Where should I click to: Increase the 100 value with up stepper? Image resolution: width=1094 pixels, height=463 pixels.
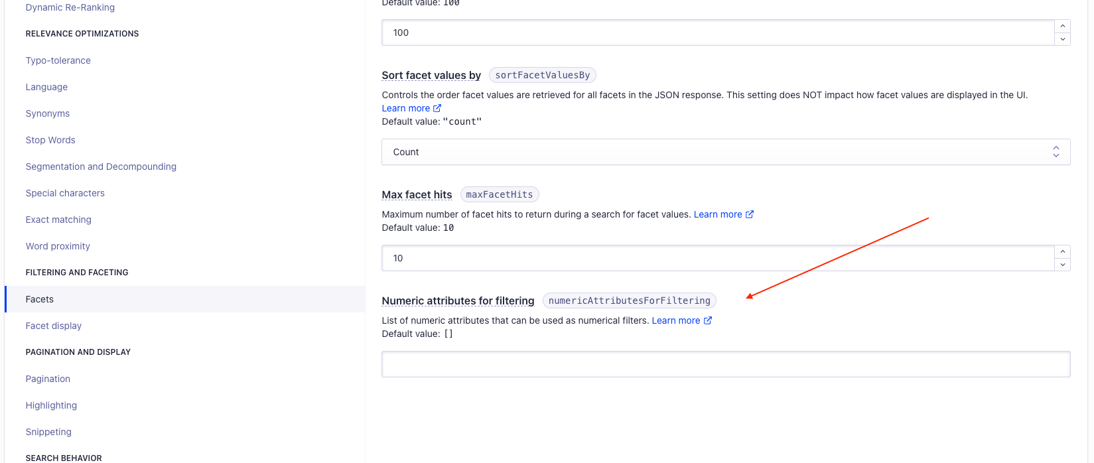(1062, 26)
